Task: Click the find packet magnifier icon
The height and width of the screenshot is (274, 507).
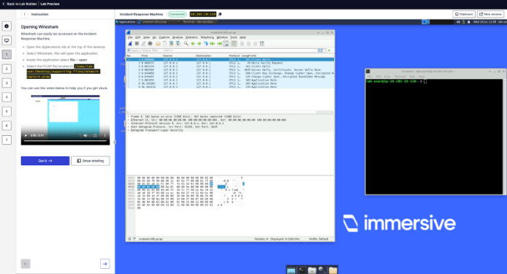Action: 186,43
